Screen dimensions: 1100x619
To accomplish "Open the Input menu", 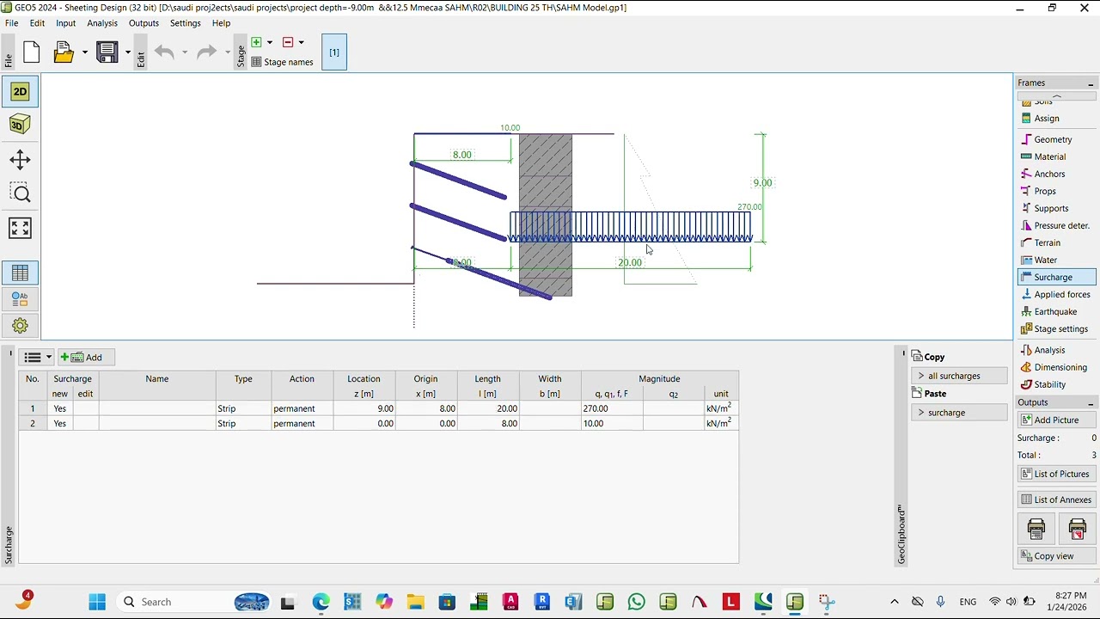I will pyautogui.click(x=66, y=23).
